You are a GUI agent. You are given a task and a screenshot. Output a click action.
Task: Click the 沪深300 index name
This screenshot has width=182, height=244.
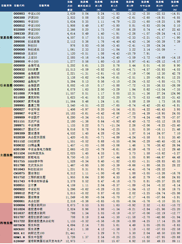pos(33,18)
